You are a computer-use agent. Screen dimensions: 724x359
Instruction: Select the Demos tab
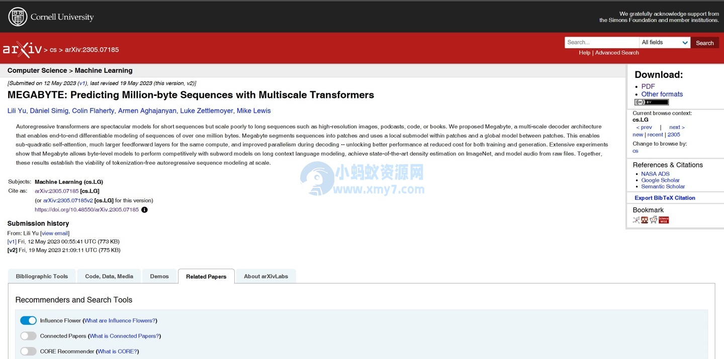point(159,276)
